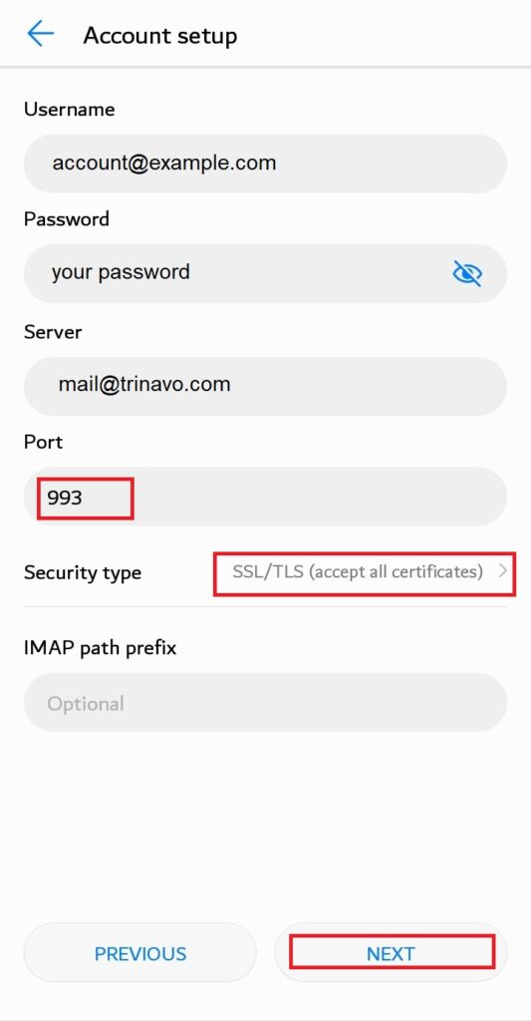This screenshot has height=1021, width=531.
Task: Go back using the blue arrow icon
Action: pos(40,33)
